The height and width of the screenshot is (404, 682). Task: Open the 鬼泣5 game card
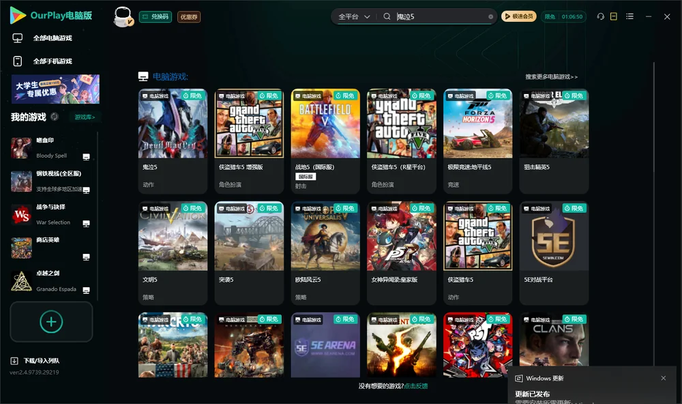coord(173,141)
